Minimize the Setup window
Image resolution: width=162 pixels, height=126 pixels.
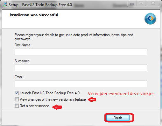click(x=132, y=4)
